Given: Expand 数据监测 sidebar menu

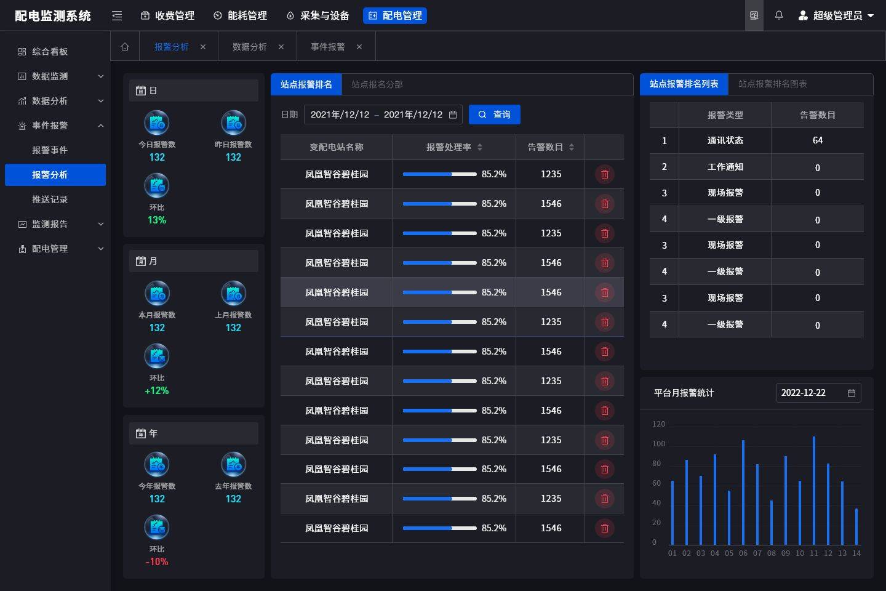Looking at the screenshot, I should (61, 76).
